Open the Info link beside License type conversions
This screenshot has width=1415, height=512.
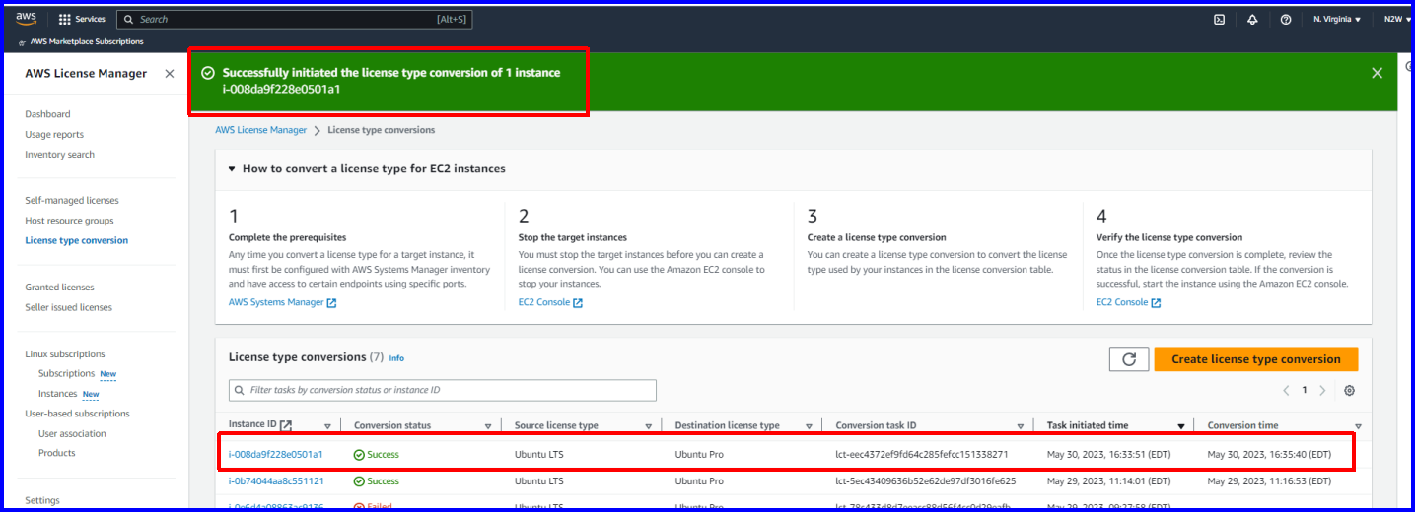(396, 358)
